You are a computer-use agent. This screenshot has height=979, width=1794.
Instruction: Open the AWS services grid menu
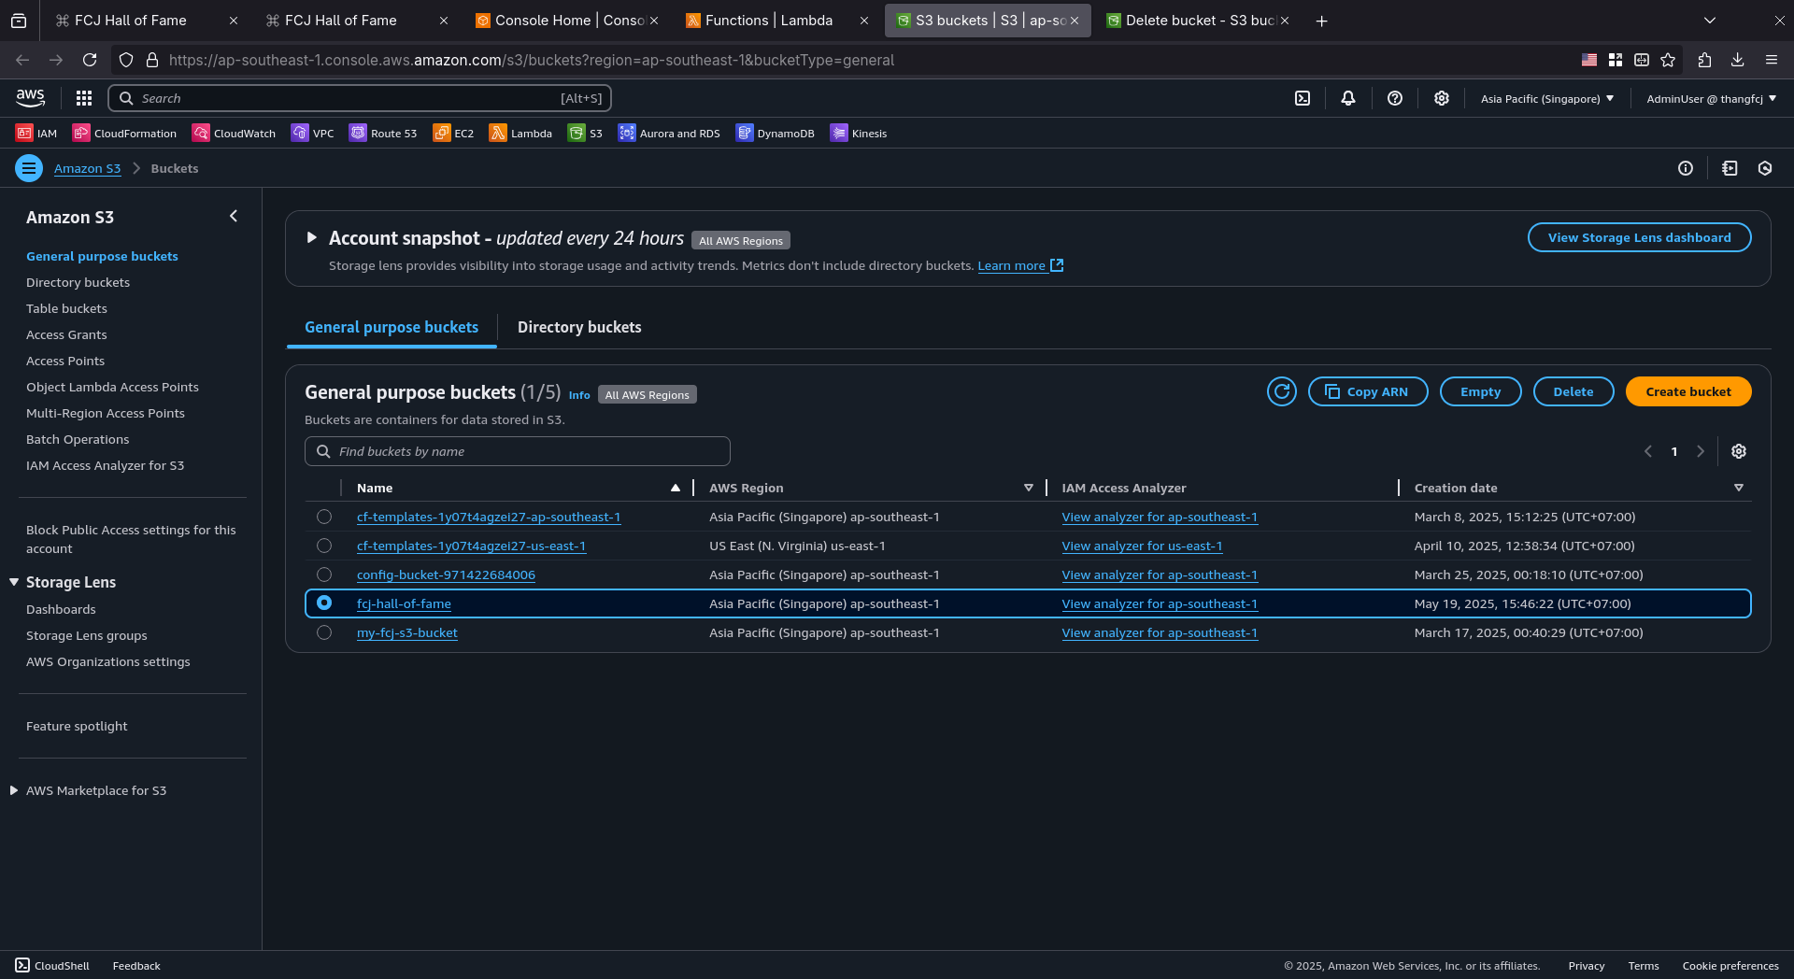point(84,98)
